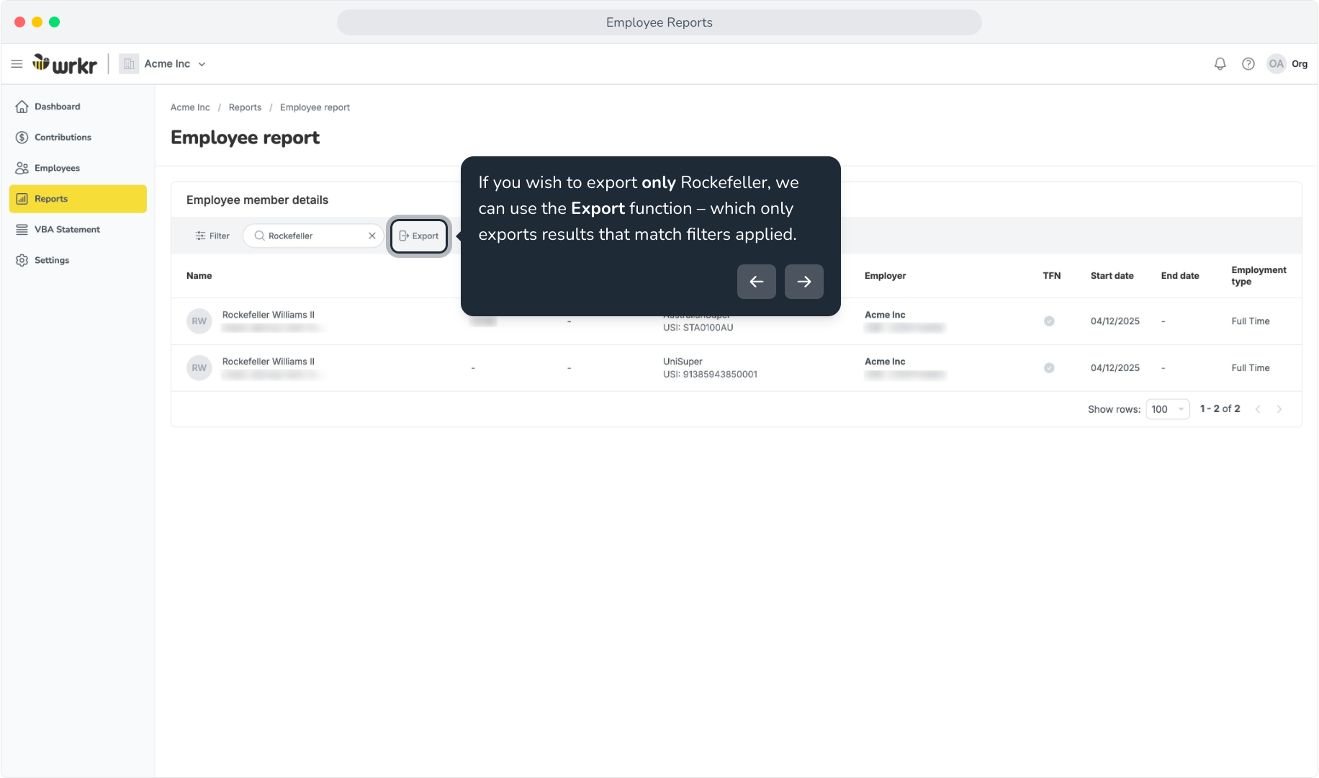The image size is (1319, 778).
Task: Click start date 04/12/2025 in first row
Action: (x=1115, y=321)
